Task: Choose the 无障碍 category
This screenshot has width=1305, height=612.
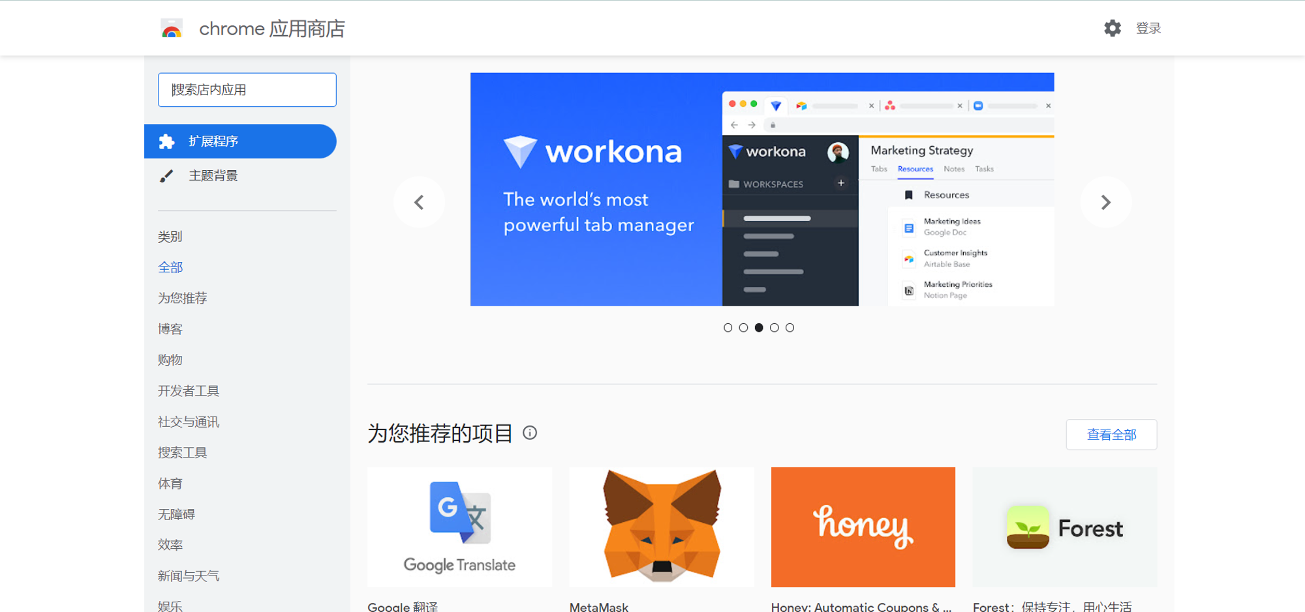Action: (176, 514)
